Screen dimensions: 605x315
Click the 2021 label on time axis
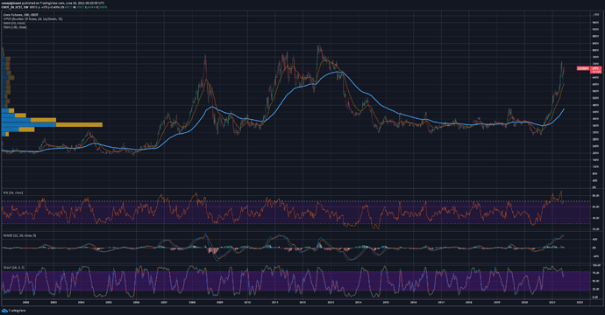(x=552, y=303)
